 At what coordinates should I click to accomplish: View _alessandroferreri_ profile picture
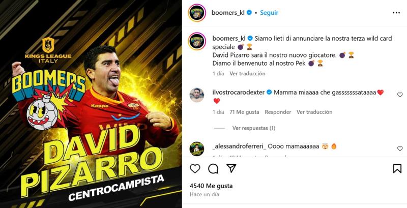(x=197, y=149)
